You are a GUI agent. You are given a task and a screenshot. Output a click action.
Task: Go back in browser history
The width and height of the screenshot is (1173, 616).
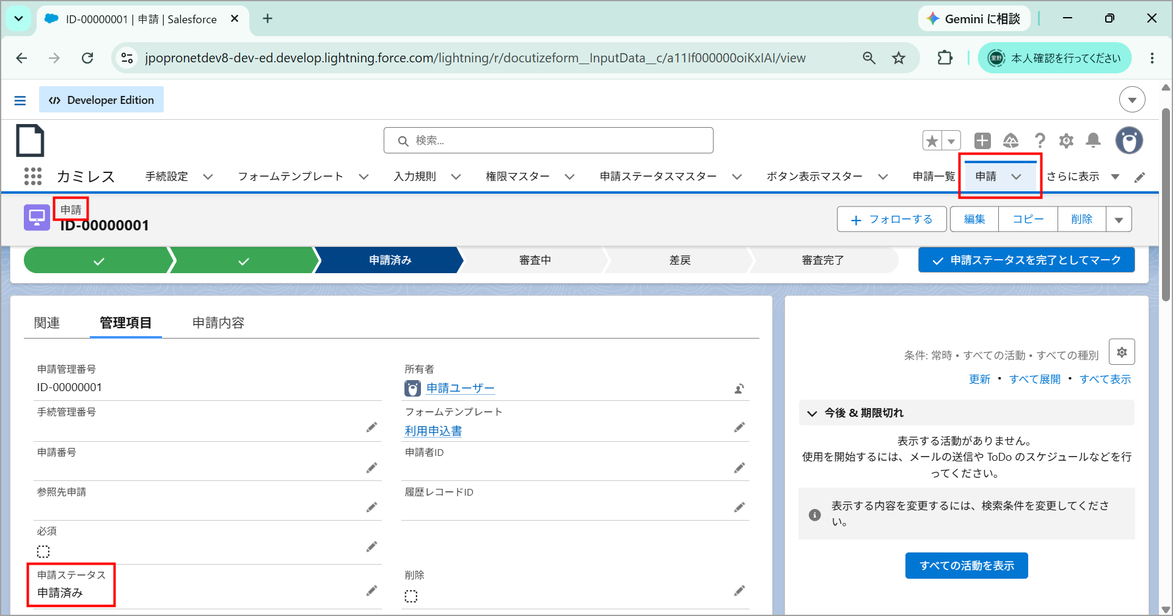click(x=22, y=58)
